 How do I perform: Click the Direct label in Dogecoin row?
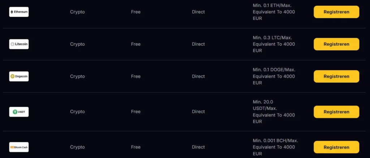pos(198,76)
